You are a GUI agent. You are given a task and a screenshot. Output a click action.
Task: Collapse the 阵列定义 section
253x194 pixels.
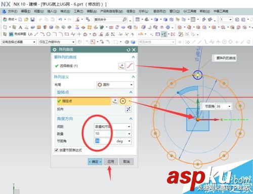pos(133,77)
